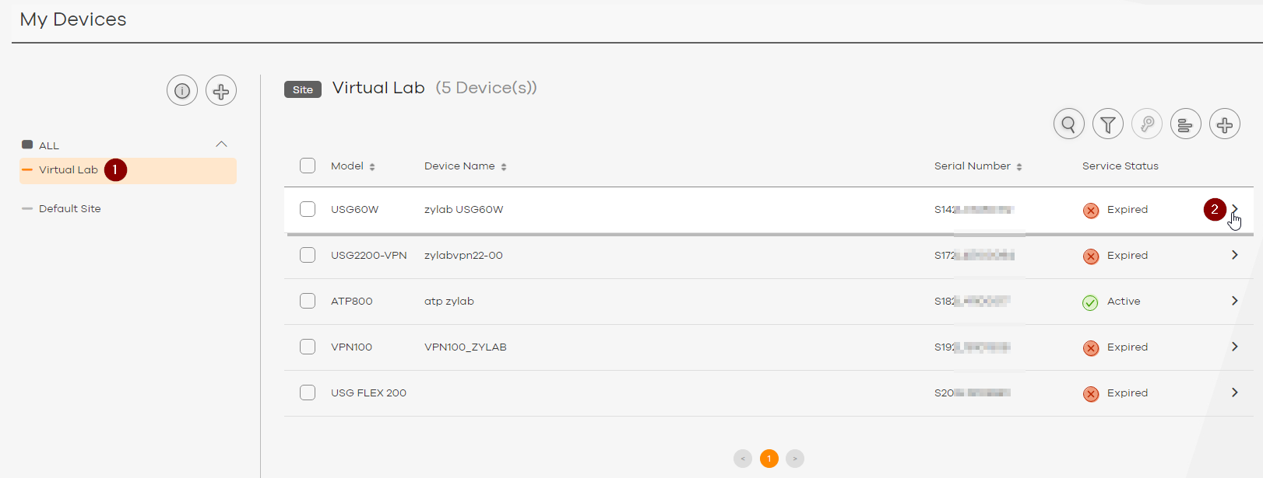The width and height of the screenshot is (1263, 478).
Task: Click the align-left bars icon in toolbar
Action: point(1185,124)
